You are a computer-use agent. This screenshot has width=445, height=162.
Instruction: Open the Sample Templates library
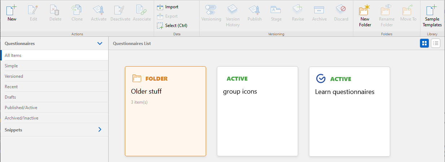click(432, 10)
